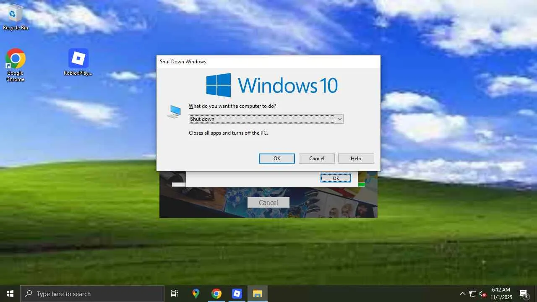This screenshot has height=302, width=537.
Task: Click 'Closes all apps and turns off the PC.' text
Action: coord(228,133)
